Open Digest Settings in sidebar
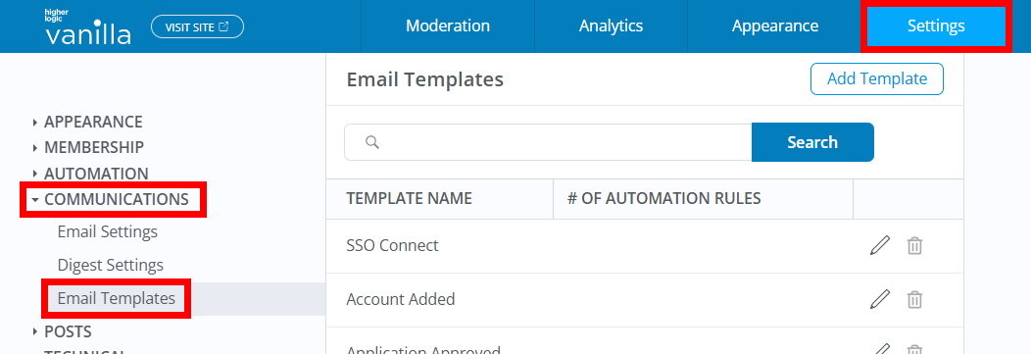 [x=111, y=265]
